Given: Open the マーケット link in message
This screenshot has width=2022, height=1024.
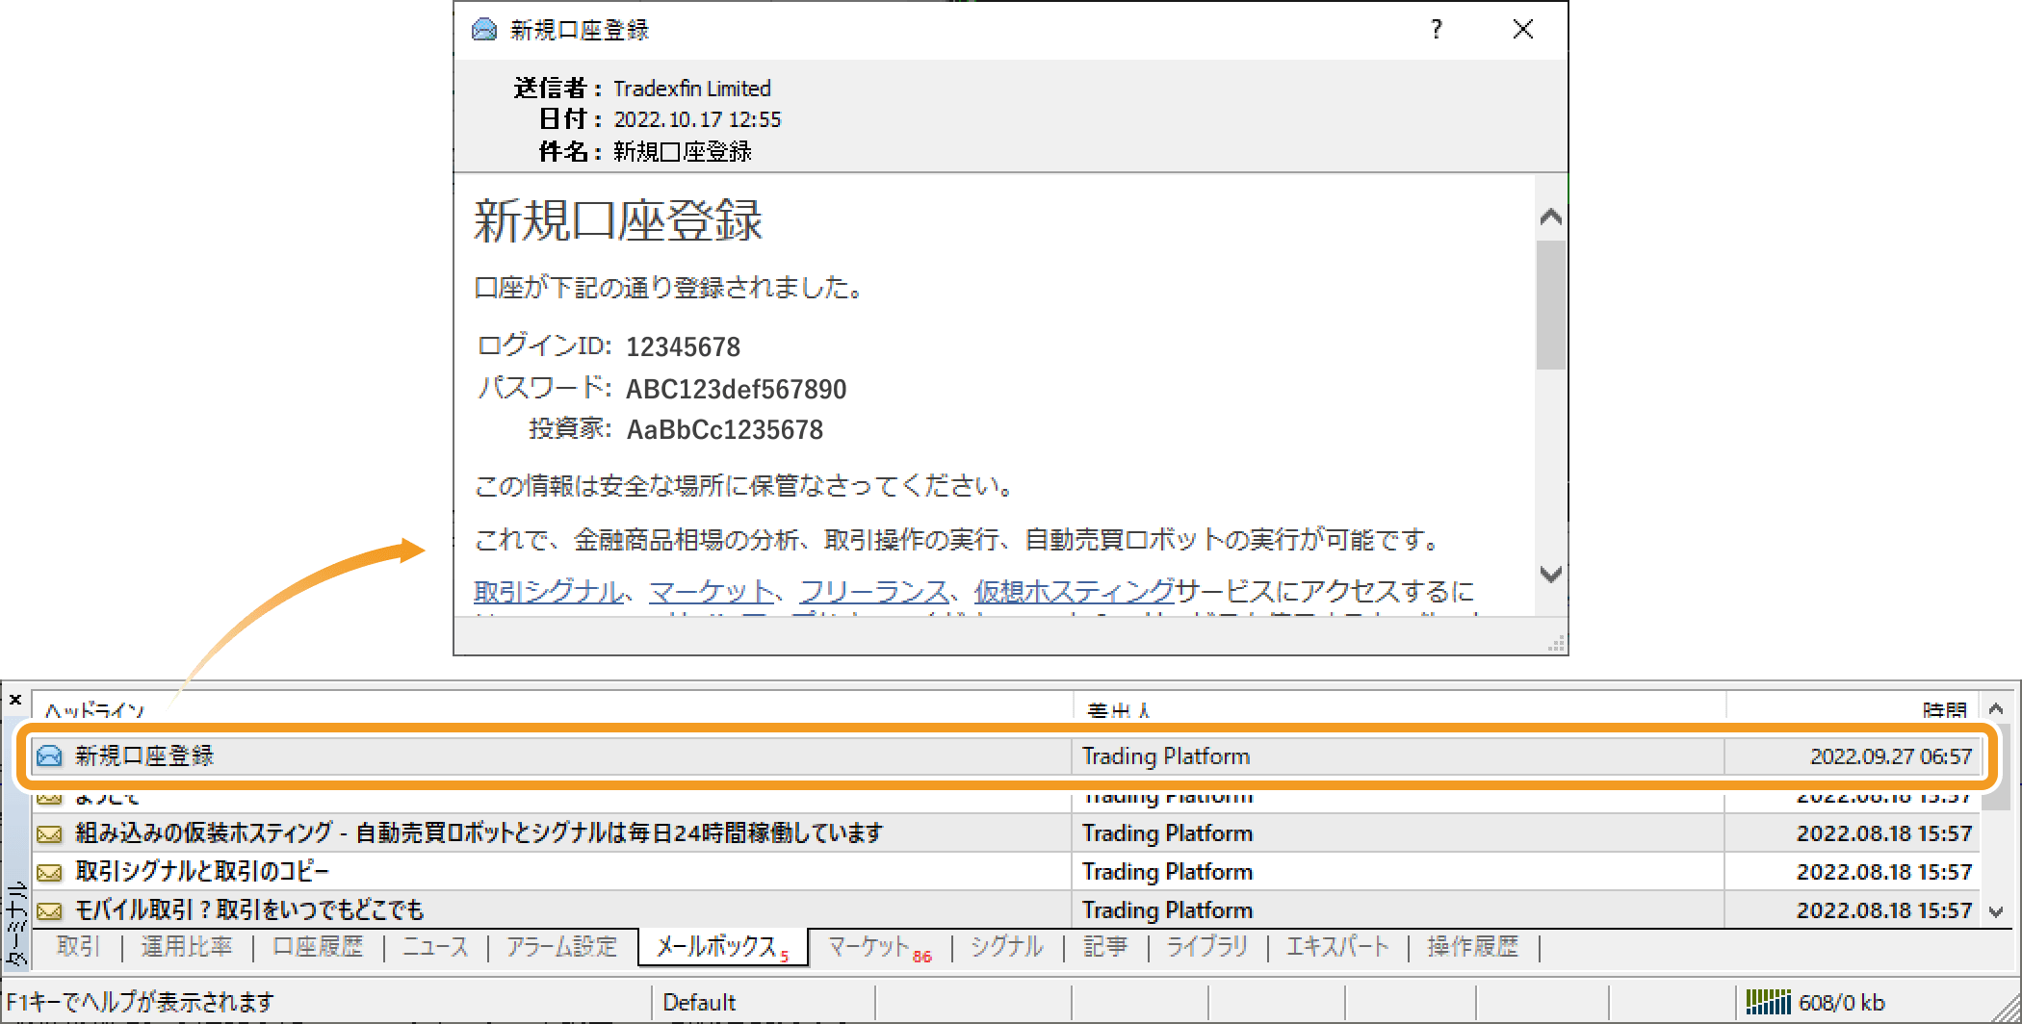Looking at the screenshot, I should [x=711, y=591].
